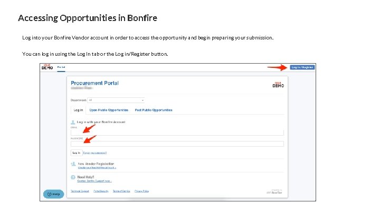Click the Help chat button
The height and width of the screenshot is (213, 380).
tap(53, 194)
